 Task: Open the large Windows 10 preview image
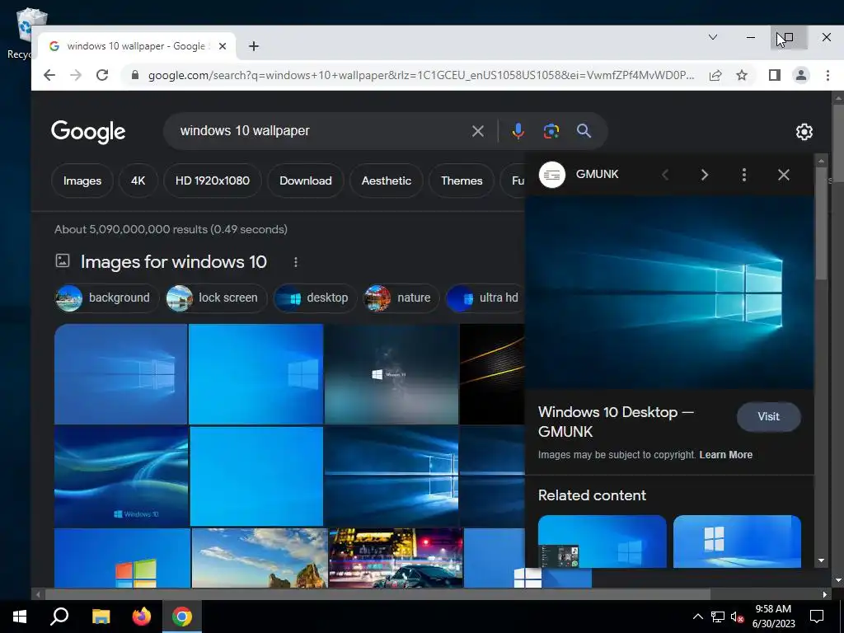(x=669, y=293)
